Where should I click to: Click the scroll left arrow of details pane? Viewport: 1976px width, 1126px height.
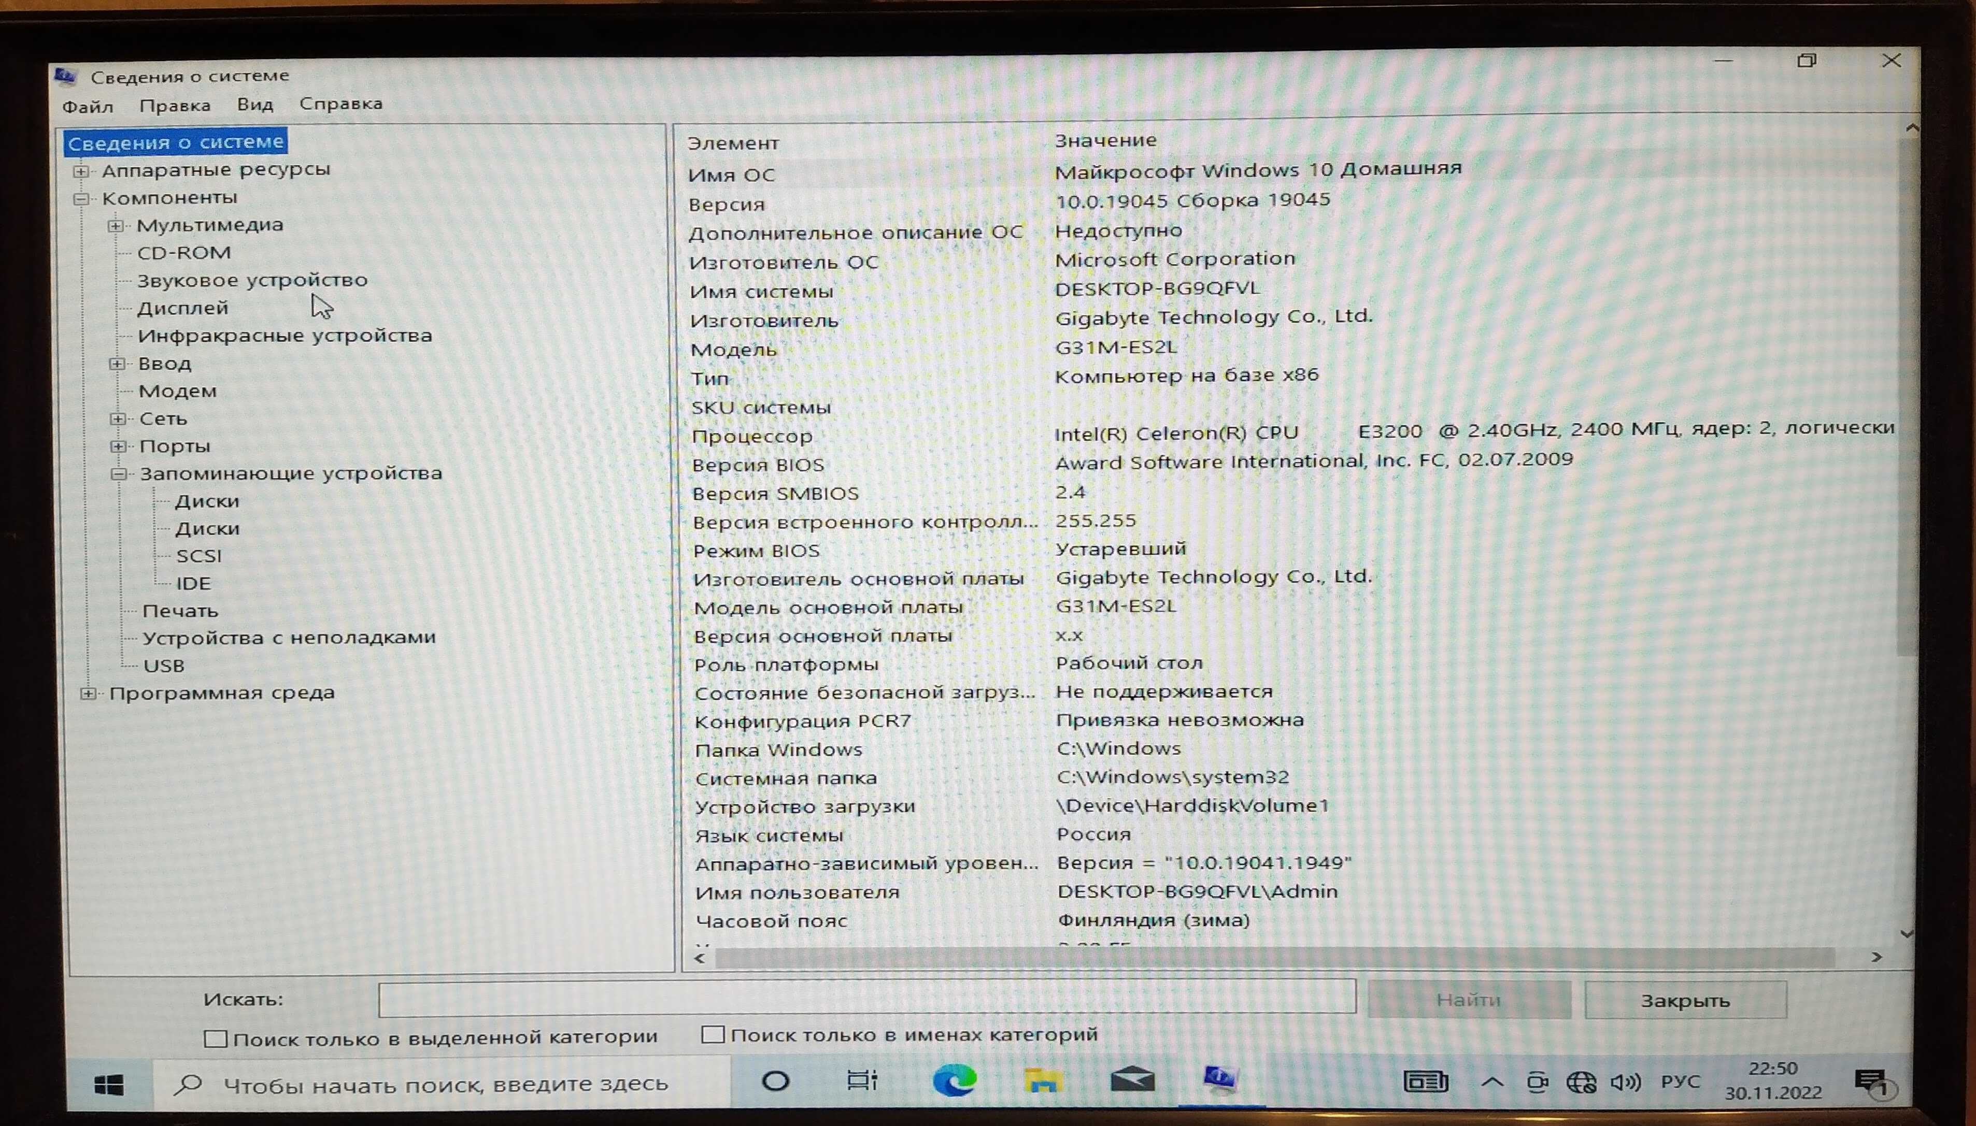[700, 959]
